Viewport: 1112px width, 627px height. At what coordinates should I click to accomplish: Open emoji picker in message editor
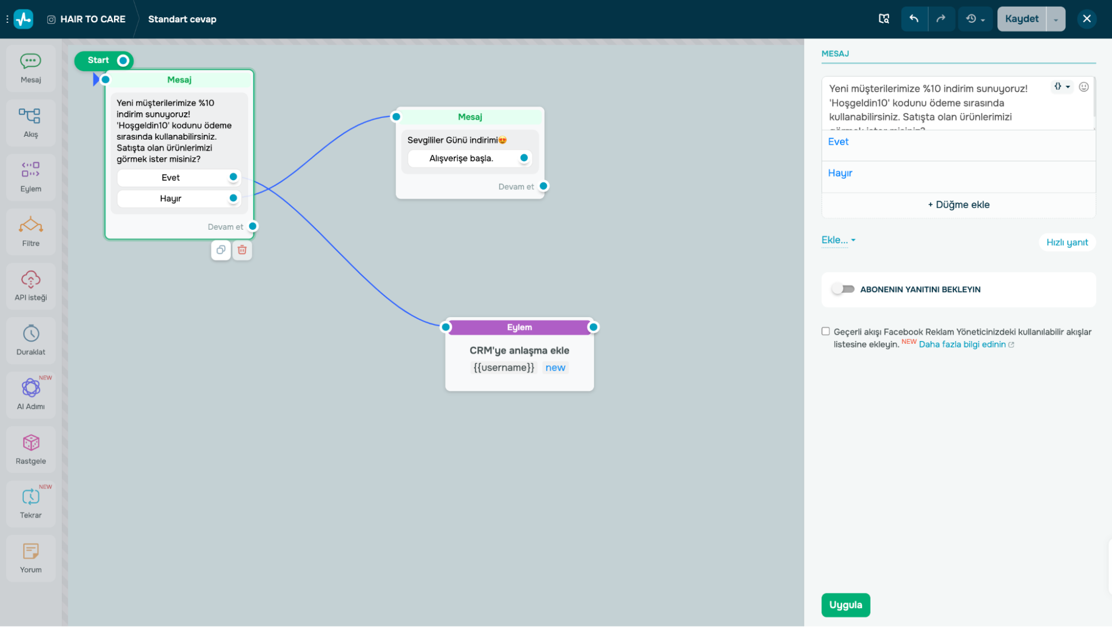(x=1083, y=87)
